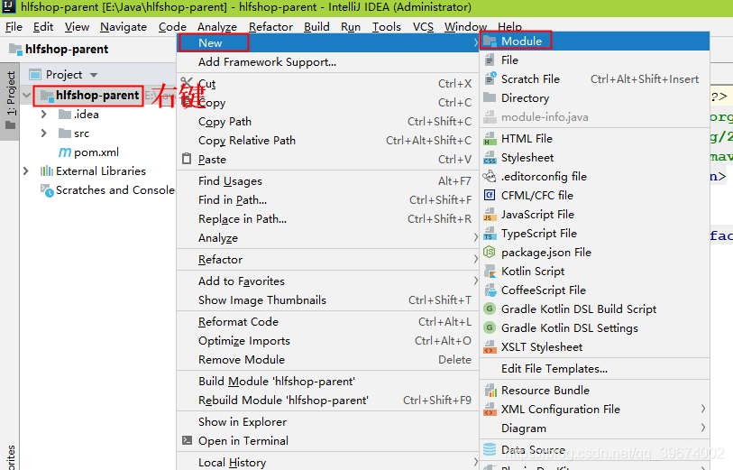The image size is (733, 470).
Task: Click the Module folder icon in submenu
Action: coord(490,41)
